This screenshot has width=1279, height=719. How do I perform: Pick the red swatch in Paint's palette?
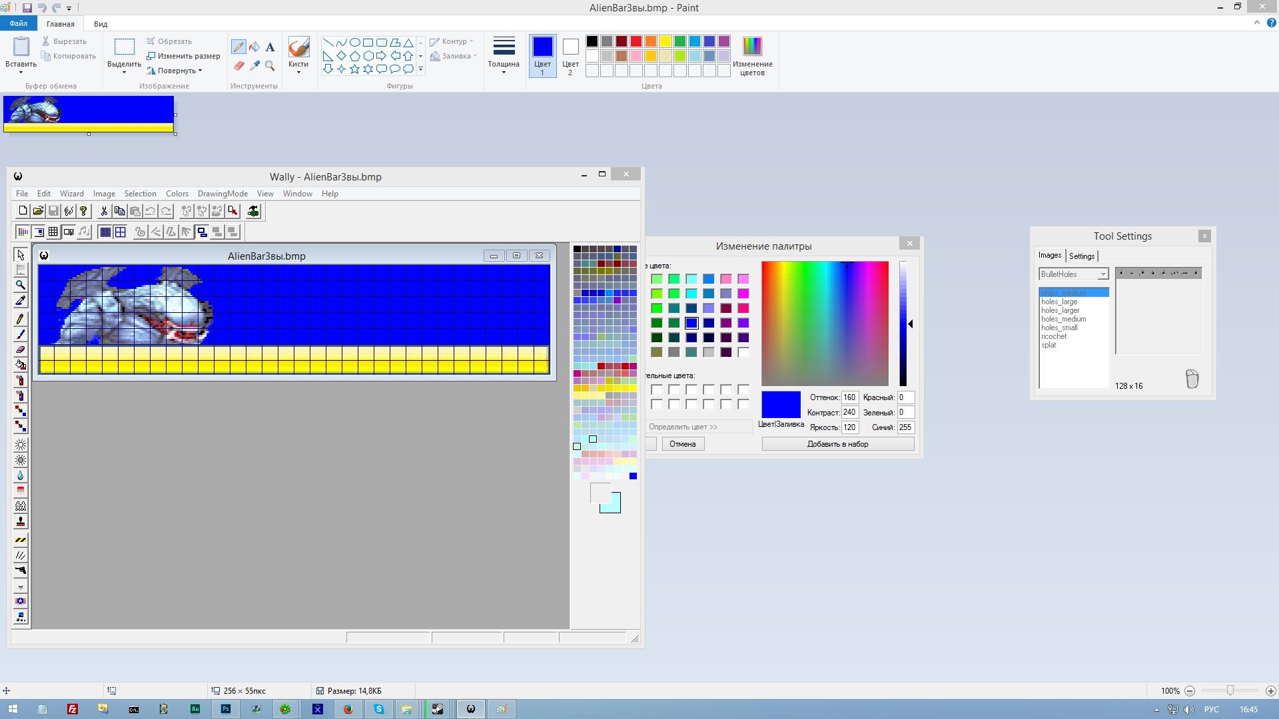[636, 41]
